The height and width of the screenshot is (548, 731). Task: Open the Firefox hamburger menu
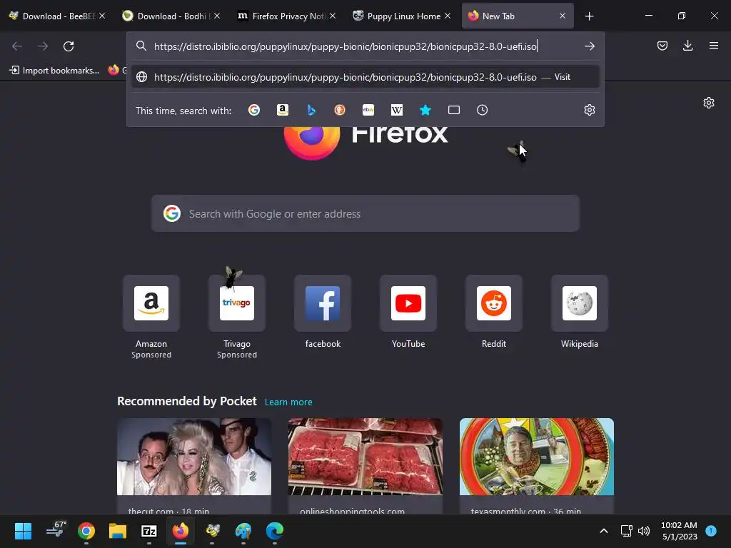coord(714,46)
